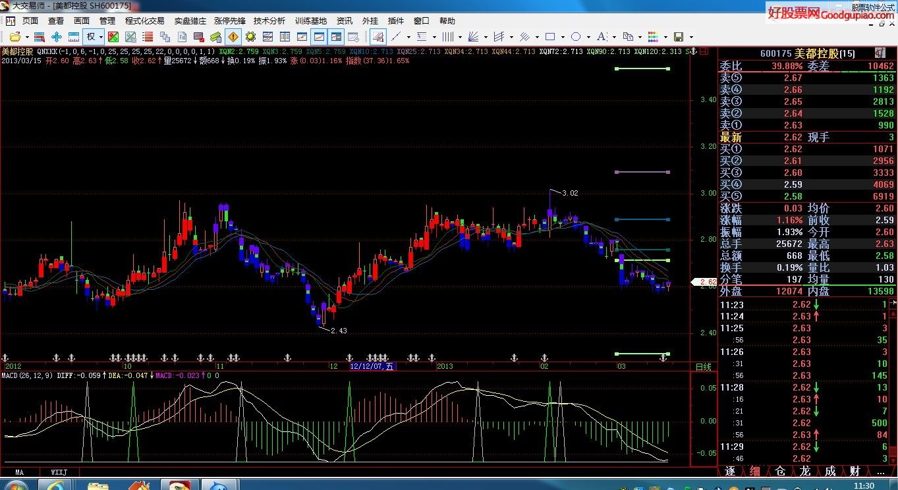
Task: Open Internet Explorer from the taskbar
Action: pos(55,486)
